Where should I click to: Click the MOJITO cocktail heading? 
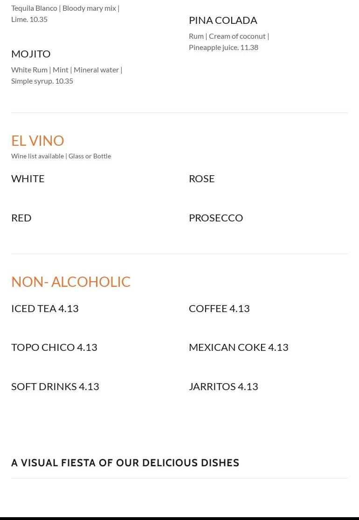coord(31,54)
